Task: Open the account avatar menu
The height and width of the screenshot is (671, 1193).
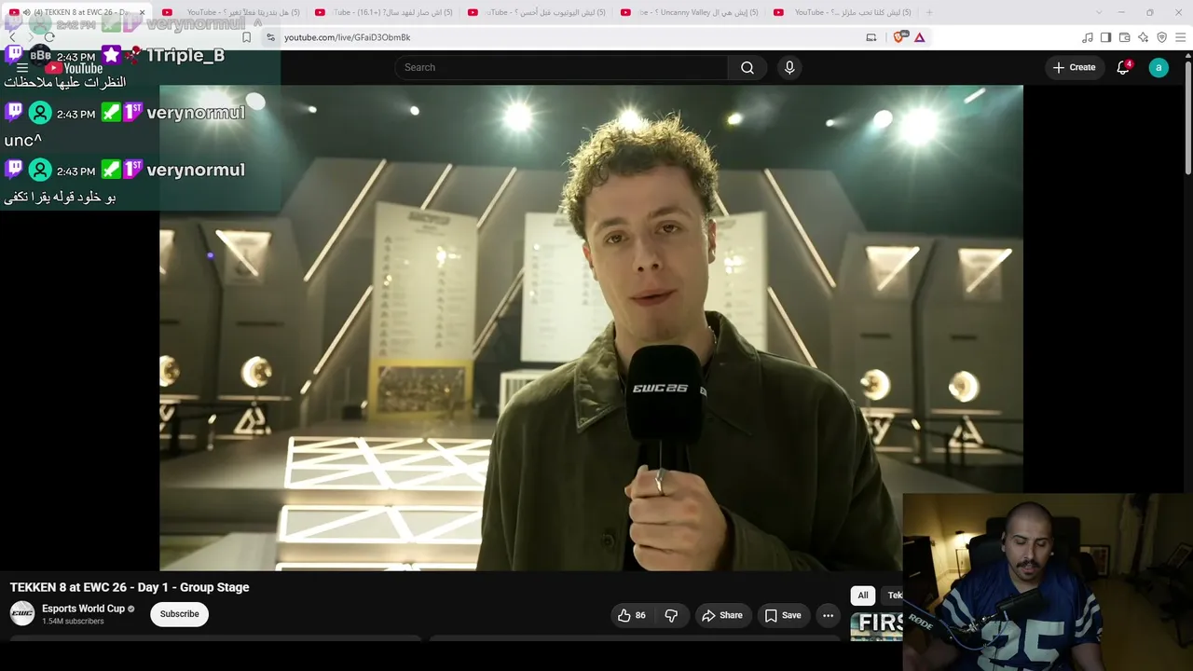Action: point(1159,67)
